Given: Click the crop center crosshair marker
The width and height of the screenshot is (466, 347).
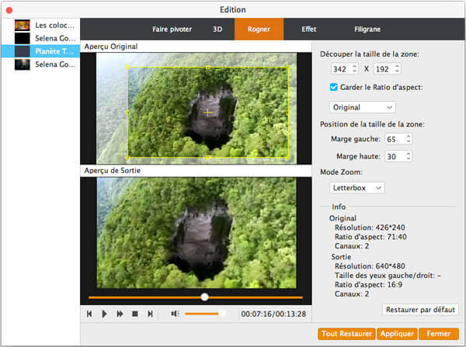Looking at the screenshot, I should pyautogui.click(x=207, y=113).
